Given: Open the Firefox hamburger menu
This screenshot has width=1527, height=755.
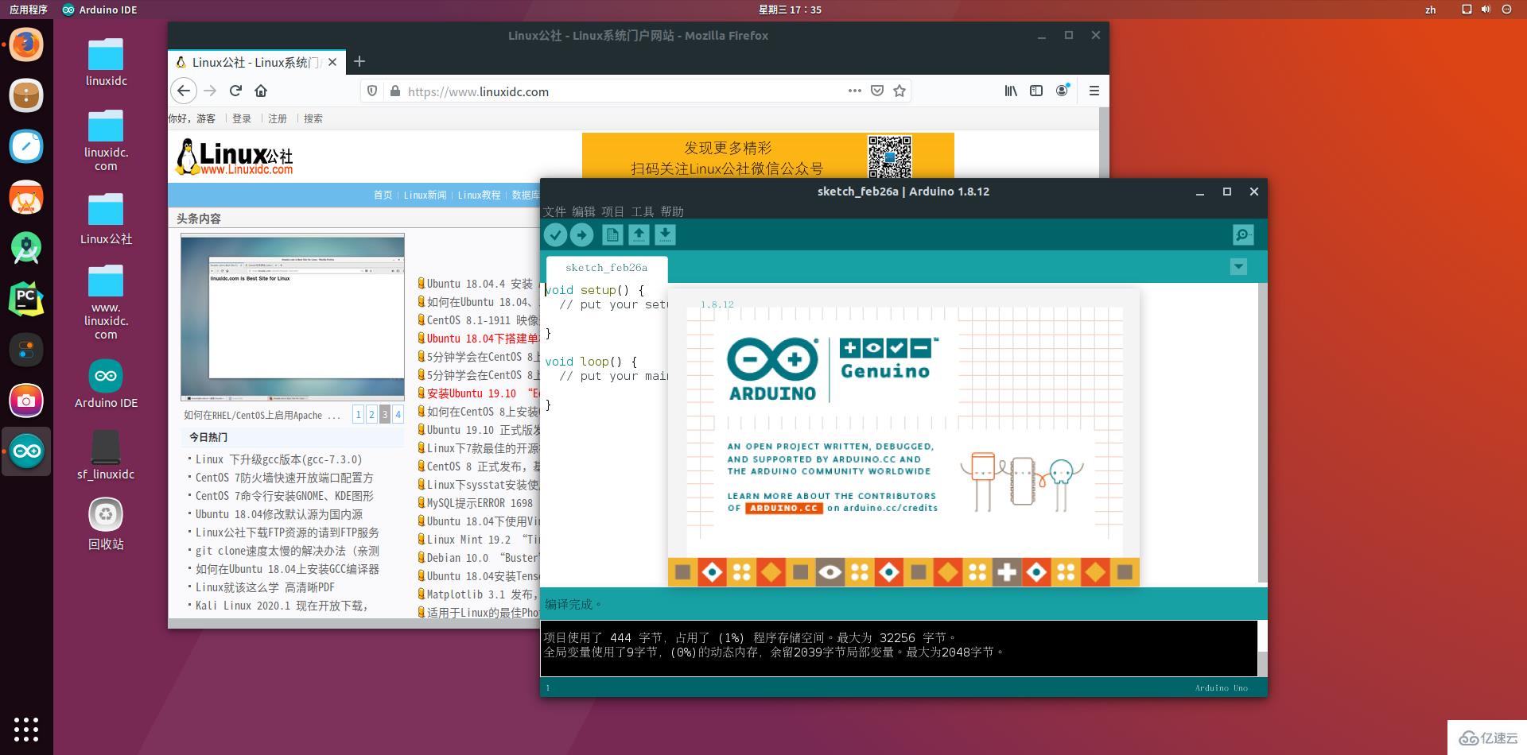Looking at the screenshot, I should 1094,91.
